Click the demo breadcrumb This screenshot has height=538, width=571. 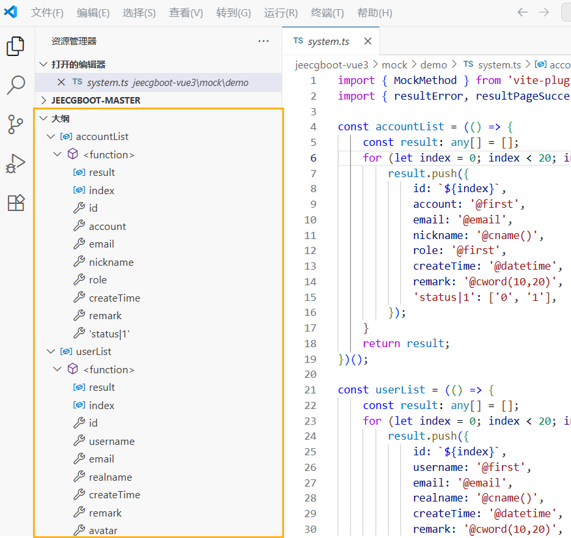click(433, 65)
